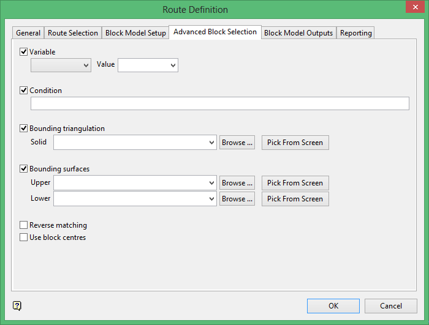The height and width of the screenshot is (325, 429).
Task: Go to the Reporting tab
Action: pos(355,33)
